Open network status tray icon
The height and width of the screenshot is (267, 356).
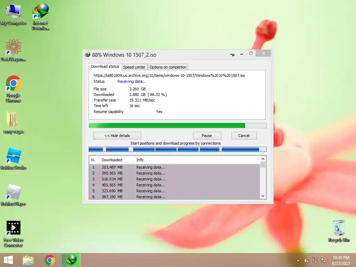pyautogui.click(x=315, y=260)
